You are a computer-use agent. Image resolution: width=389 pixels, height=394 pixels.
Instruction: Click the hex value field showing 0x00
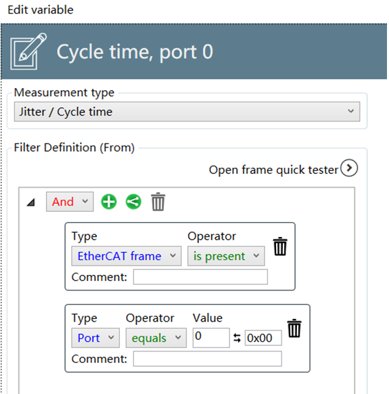pos(263,338)
